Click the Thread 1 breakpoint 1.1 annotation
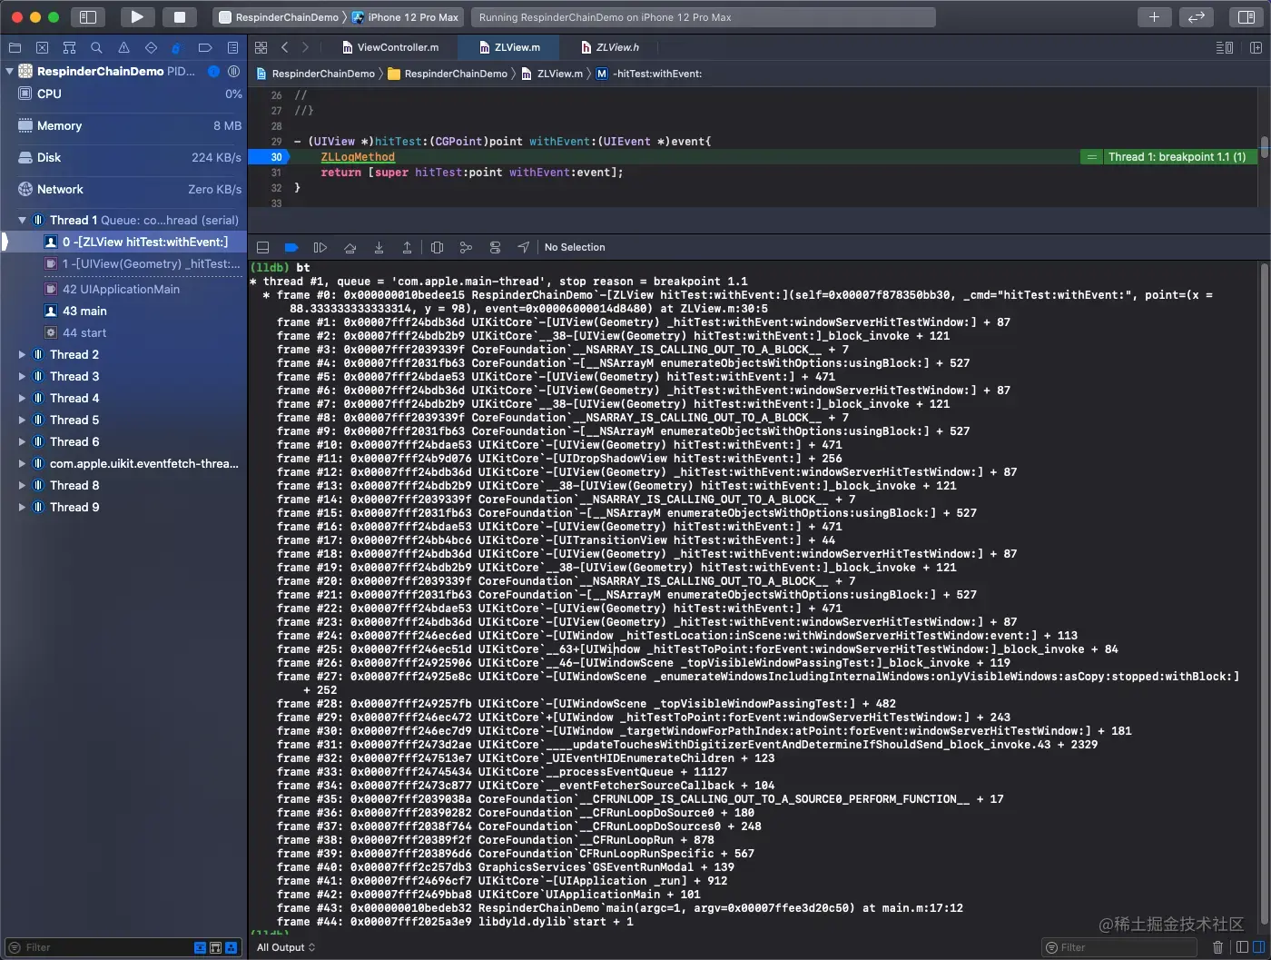 (x=1177, y=157)
